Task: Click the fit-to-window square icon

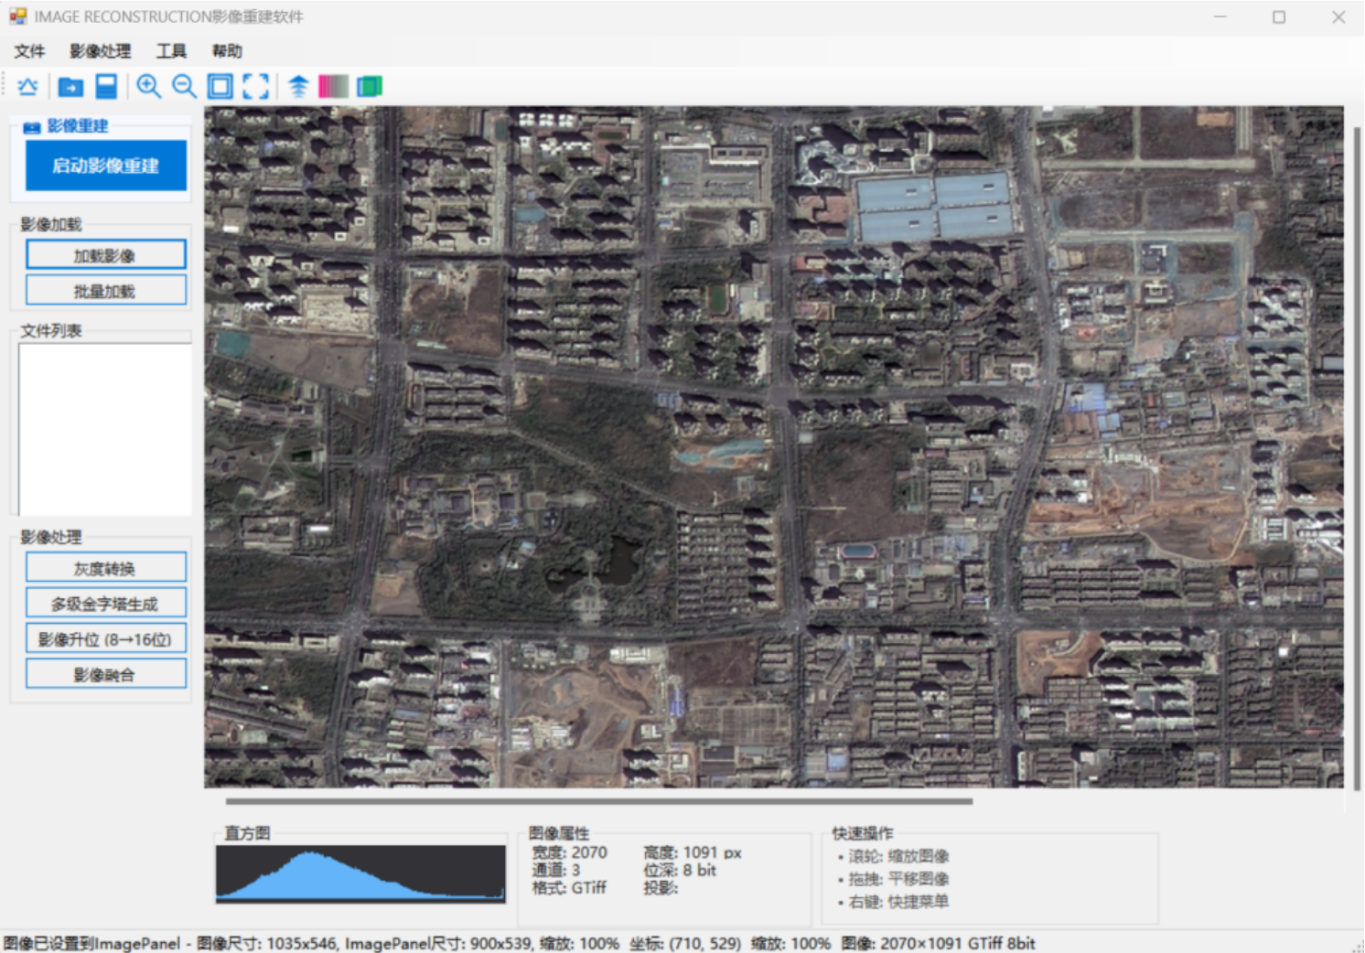Action: (x=220, y=87)
